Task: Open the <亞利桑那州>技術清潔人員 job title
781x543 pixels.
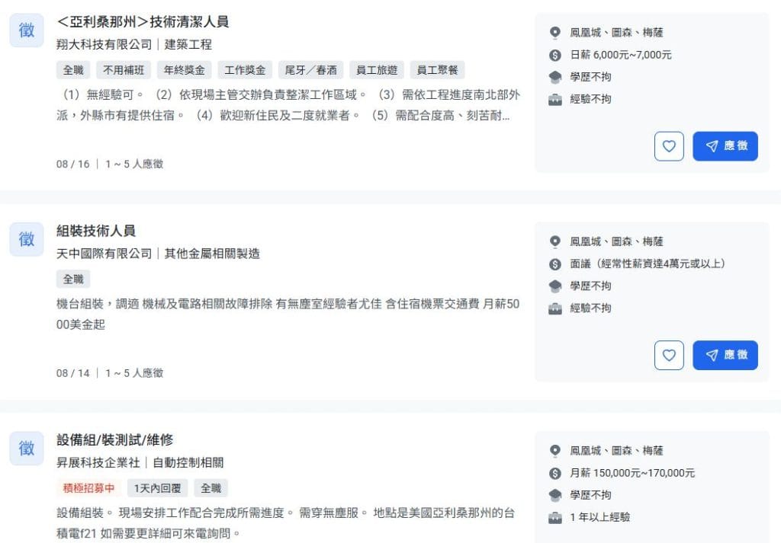Action: pos(143,21)
